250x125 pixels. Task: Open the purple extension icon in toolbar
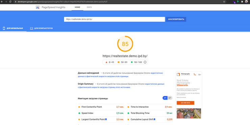click(x=234, y=2)
